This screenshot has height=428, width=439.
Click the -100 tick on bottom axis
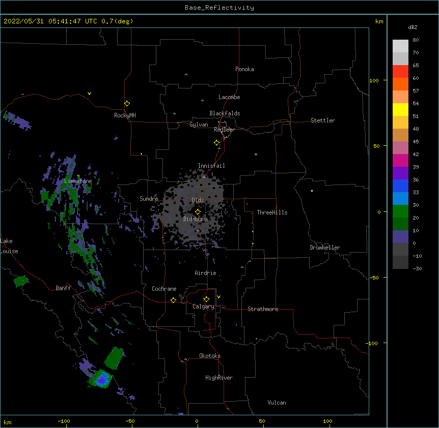pyautogui.click(x=64, y=421)
